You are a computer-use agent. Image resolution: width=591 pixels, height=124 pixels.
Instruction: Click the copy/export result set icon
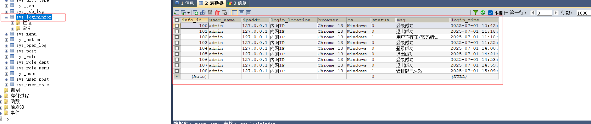click(x=183, y=13)
